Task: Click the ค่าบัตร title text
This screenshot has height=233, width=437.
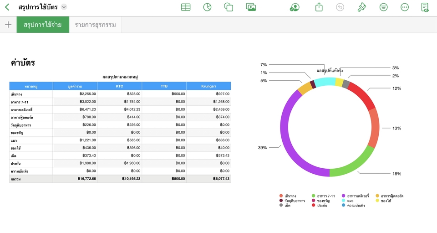Action: 23,63
